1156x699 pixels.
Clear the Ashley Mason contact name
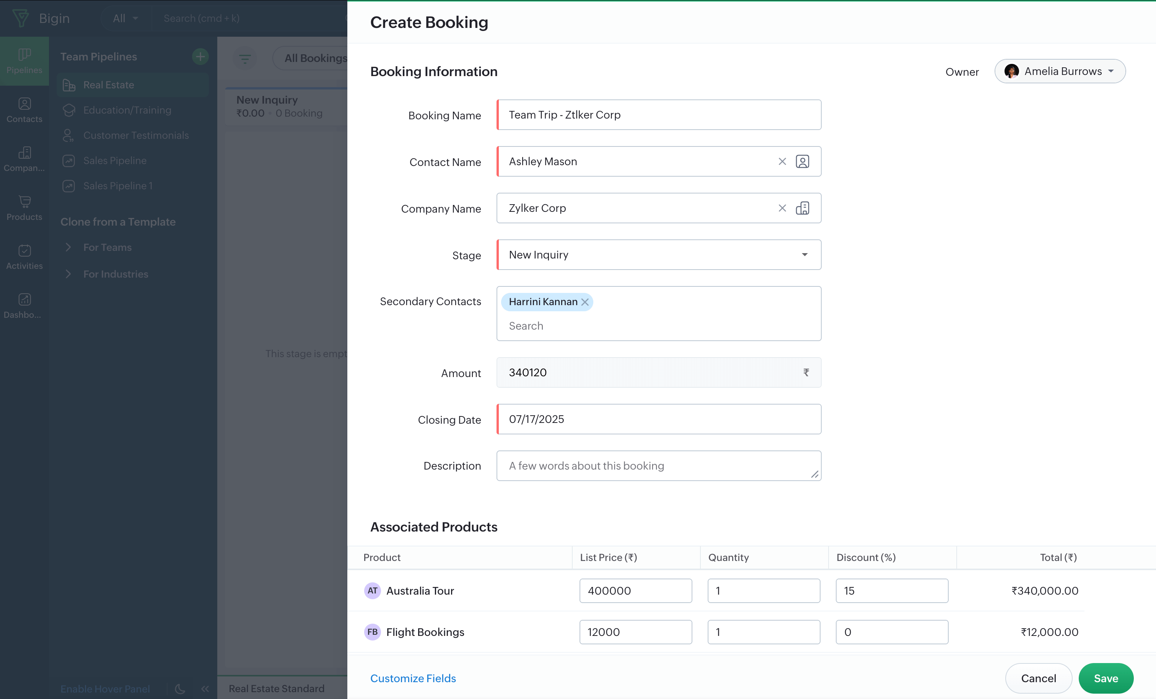pos(782,161)
